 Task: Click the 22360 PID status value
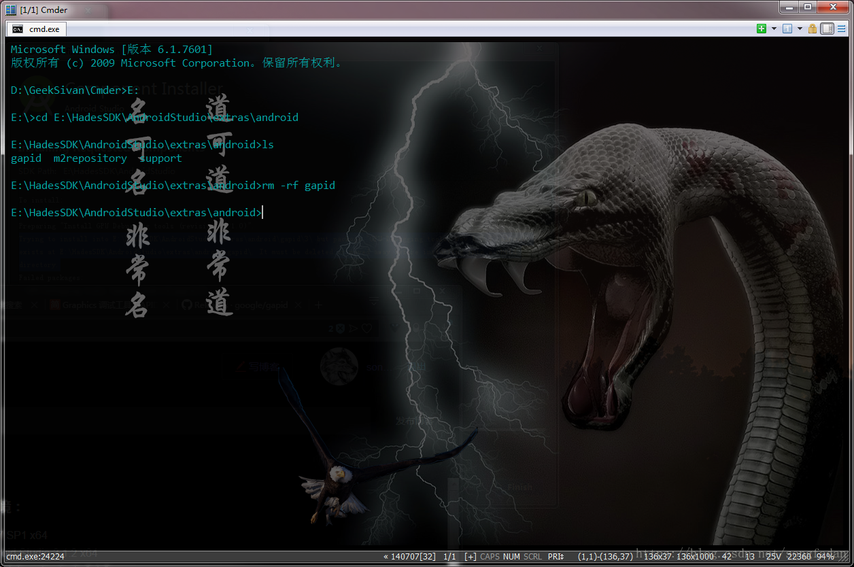tap(798, 557)
